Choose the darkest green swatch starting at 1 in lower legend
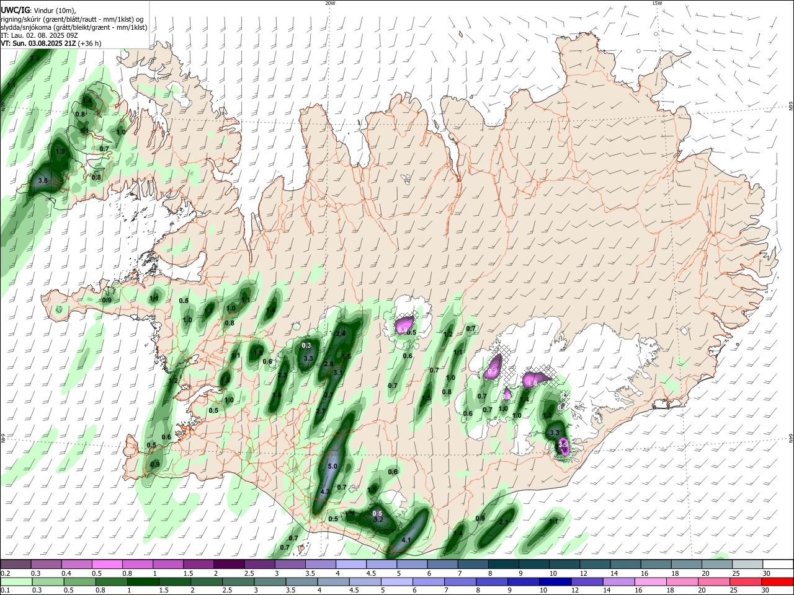This screenshot has width=794, height=595. point(143,581)
